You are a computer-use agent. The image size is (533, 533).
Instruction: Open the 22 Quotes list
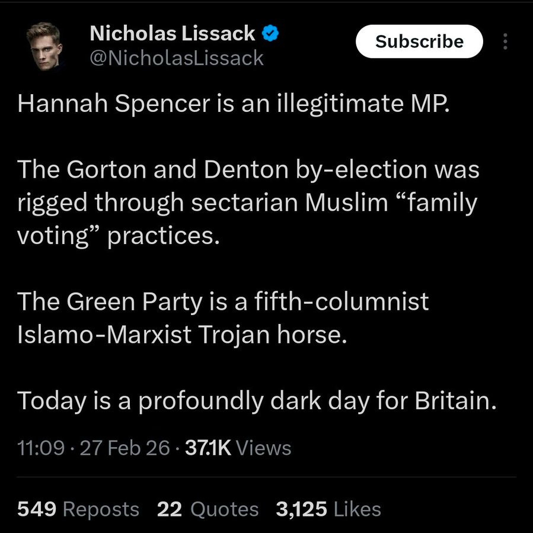[208, 509]
